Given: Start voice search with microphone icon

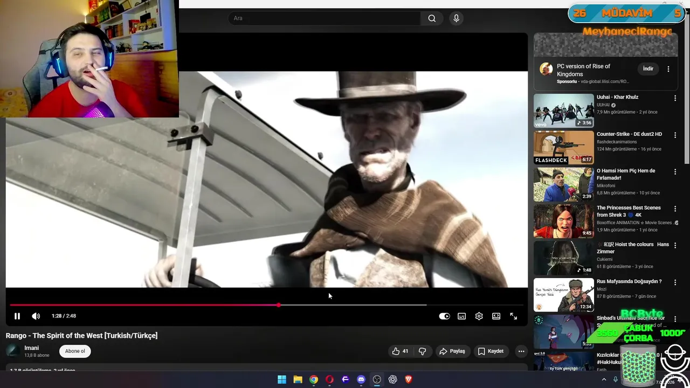Looking at the screenshot, I should (456, 18).
